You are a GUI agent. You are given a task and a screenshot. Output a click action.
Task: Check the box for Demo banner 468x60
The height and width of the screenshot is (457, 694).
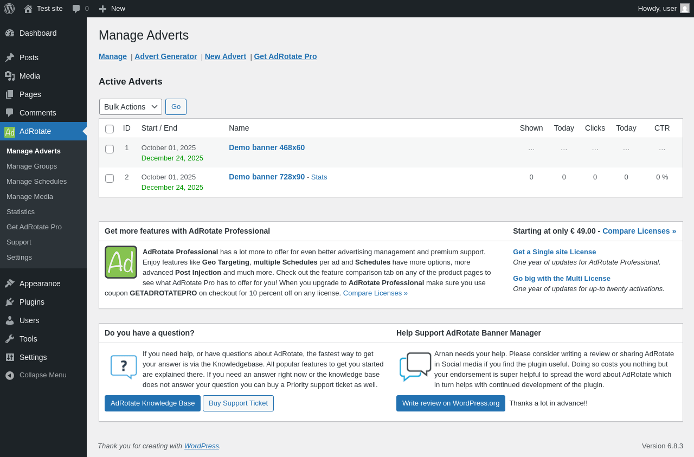110,149
